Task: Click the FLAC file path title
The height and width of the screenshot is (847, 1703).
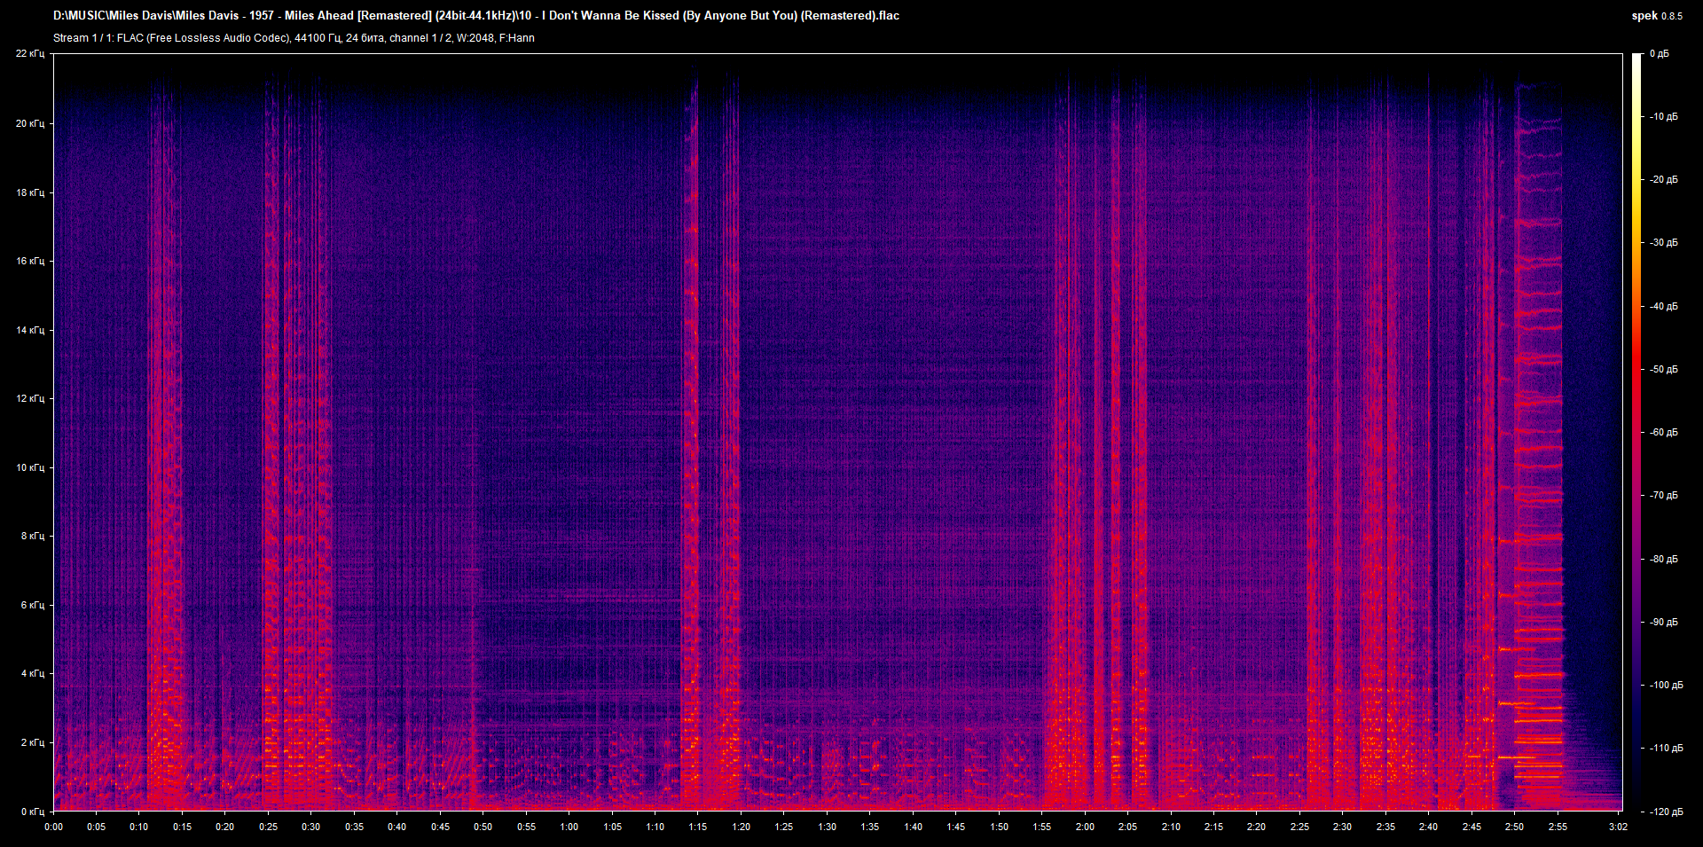Action: click(x=476, y=15)
